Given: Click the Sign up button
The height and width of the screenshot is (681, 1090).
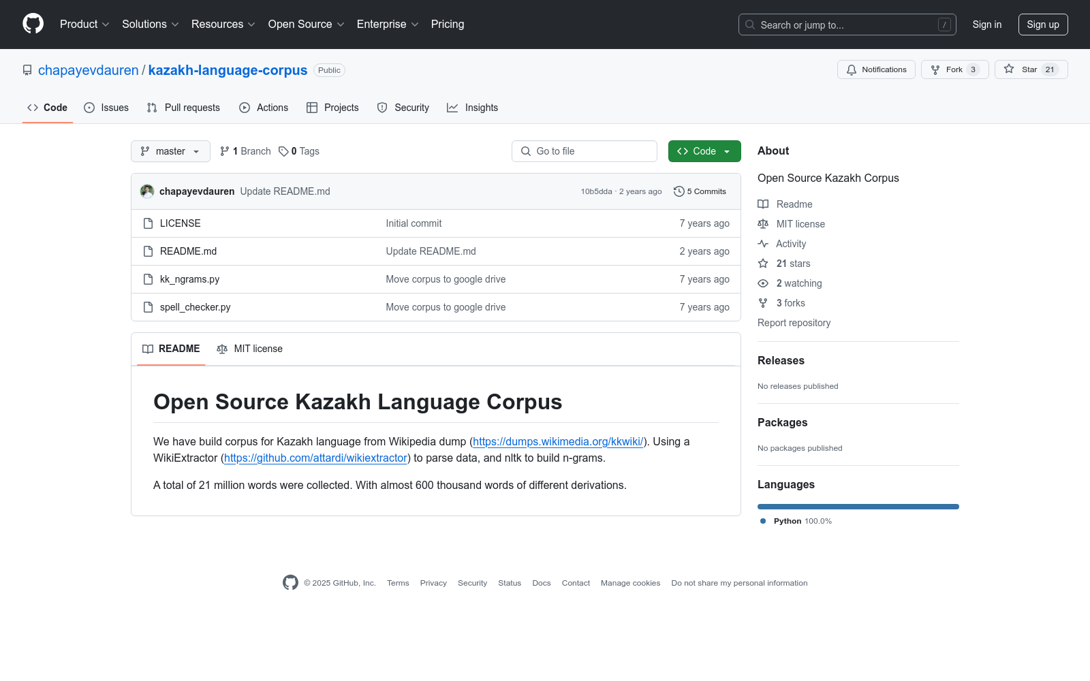Looking at the screenshot, I should pos(1043,25).
